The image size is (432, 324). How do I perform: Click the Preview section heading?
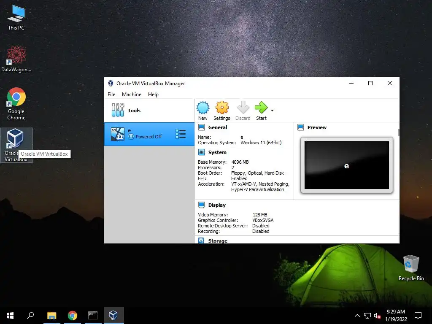317,127
